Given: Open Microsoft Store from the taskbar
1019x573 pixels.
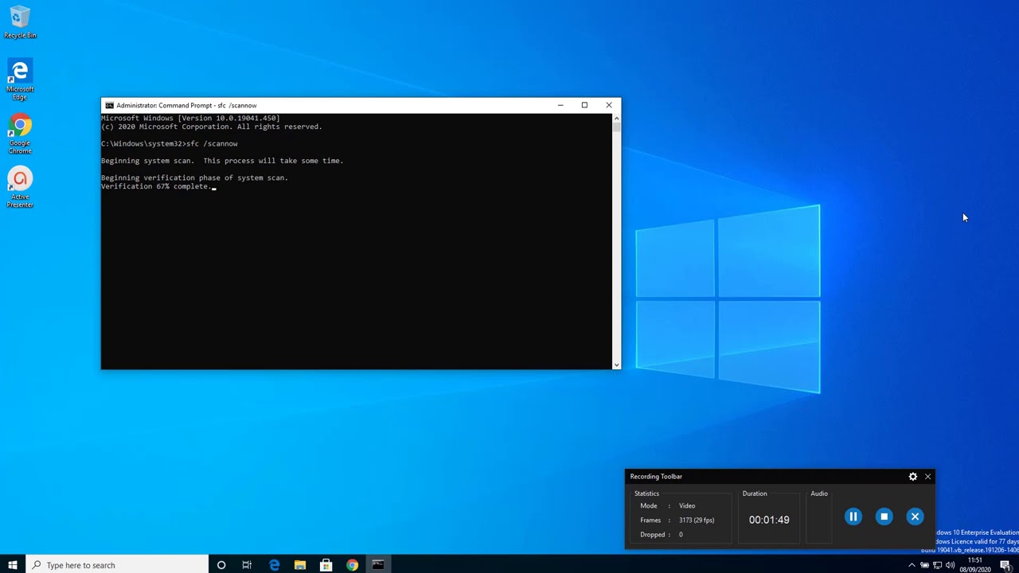Looking at the screenshot, I should click(x=326, y=565).
